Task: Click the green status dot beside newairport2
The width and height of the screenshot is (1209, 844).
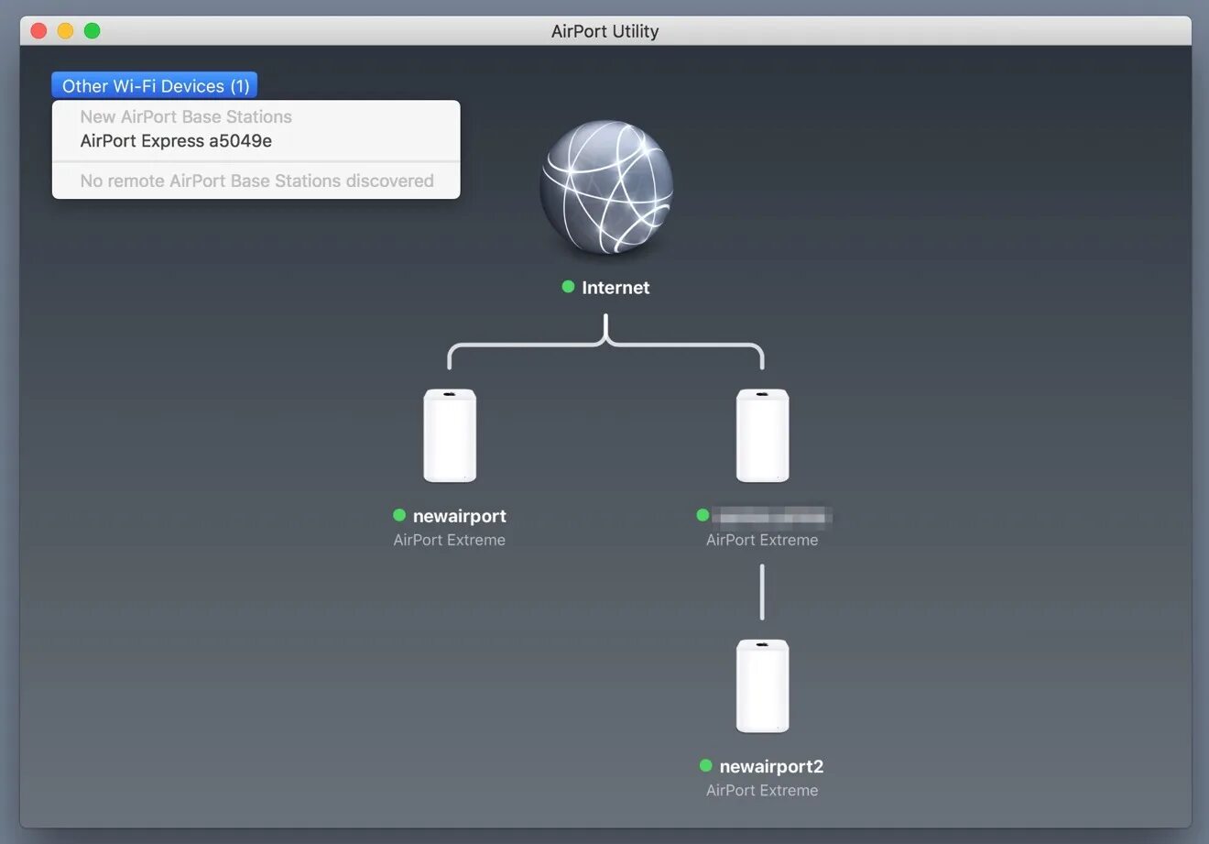Action: (705, 765)
